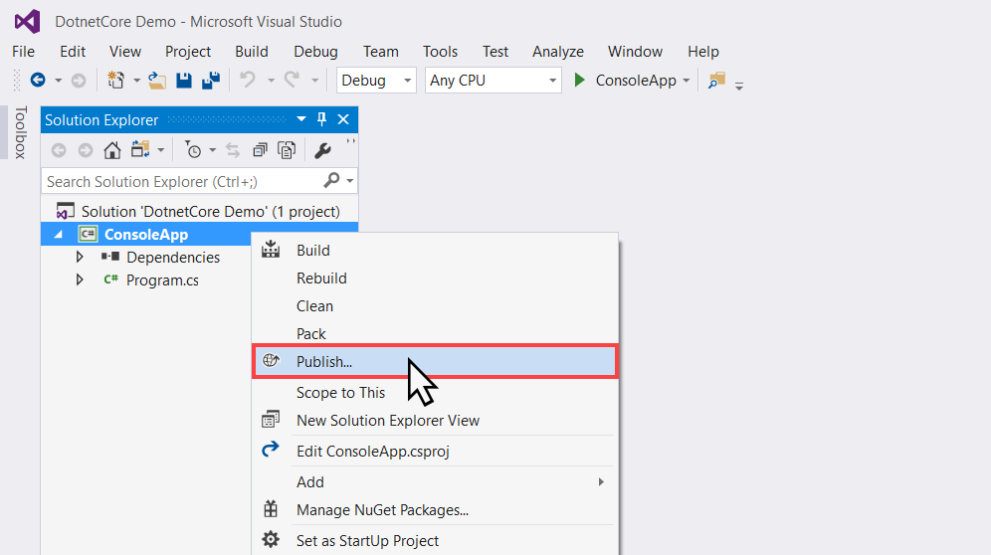Click the Collapse All icon in Solution Explorer
Screen dimensions: 991x555
pyautogui.click(x=260, y=150)
